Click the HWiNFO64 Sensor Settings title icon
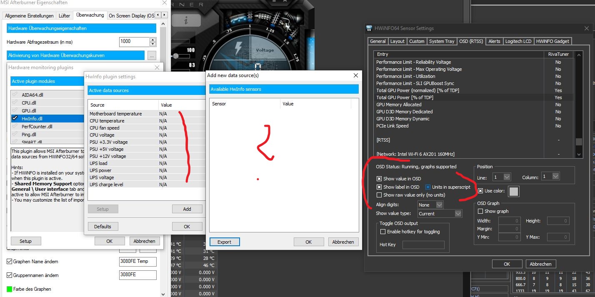The height and width of the screenshot is (297, 595). [x=369, y=28]
